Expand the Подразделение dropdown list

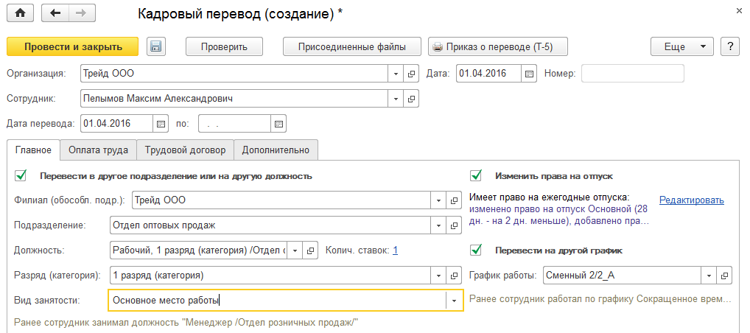tap(438, 225)
